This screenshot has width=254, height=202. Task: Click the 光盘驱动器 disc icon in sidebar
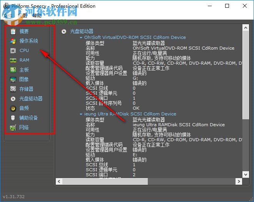(x=13, y=98)
